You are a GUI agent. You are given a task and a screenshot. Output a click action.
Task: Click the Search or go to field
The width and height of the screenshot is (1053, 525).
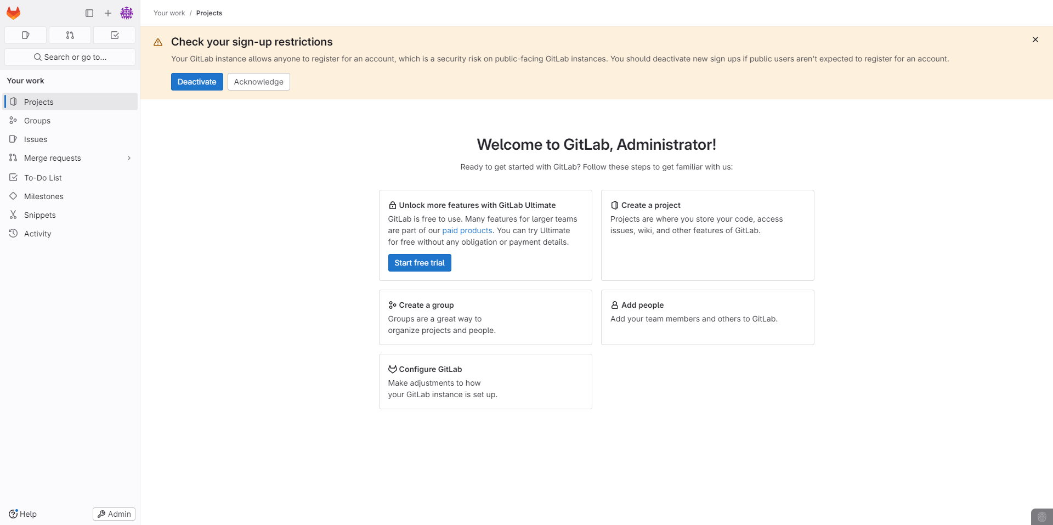(x=70, y=57)
